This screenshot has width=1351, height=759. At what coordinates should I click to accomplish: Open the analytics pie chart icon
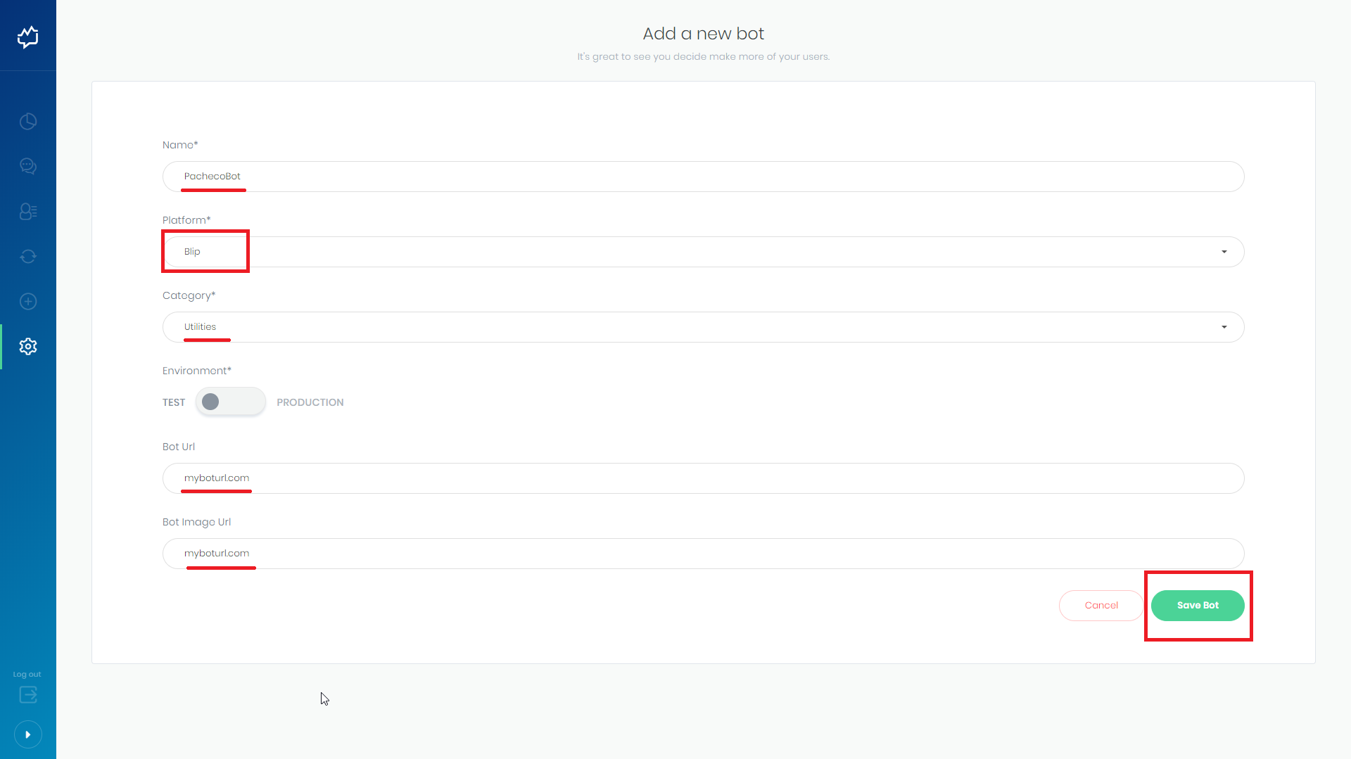coord(28,122)
